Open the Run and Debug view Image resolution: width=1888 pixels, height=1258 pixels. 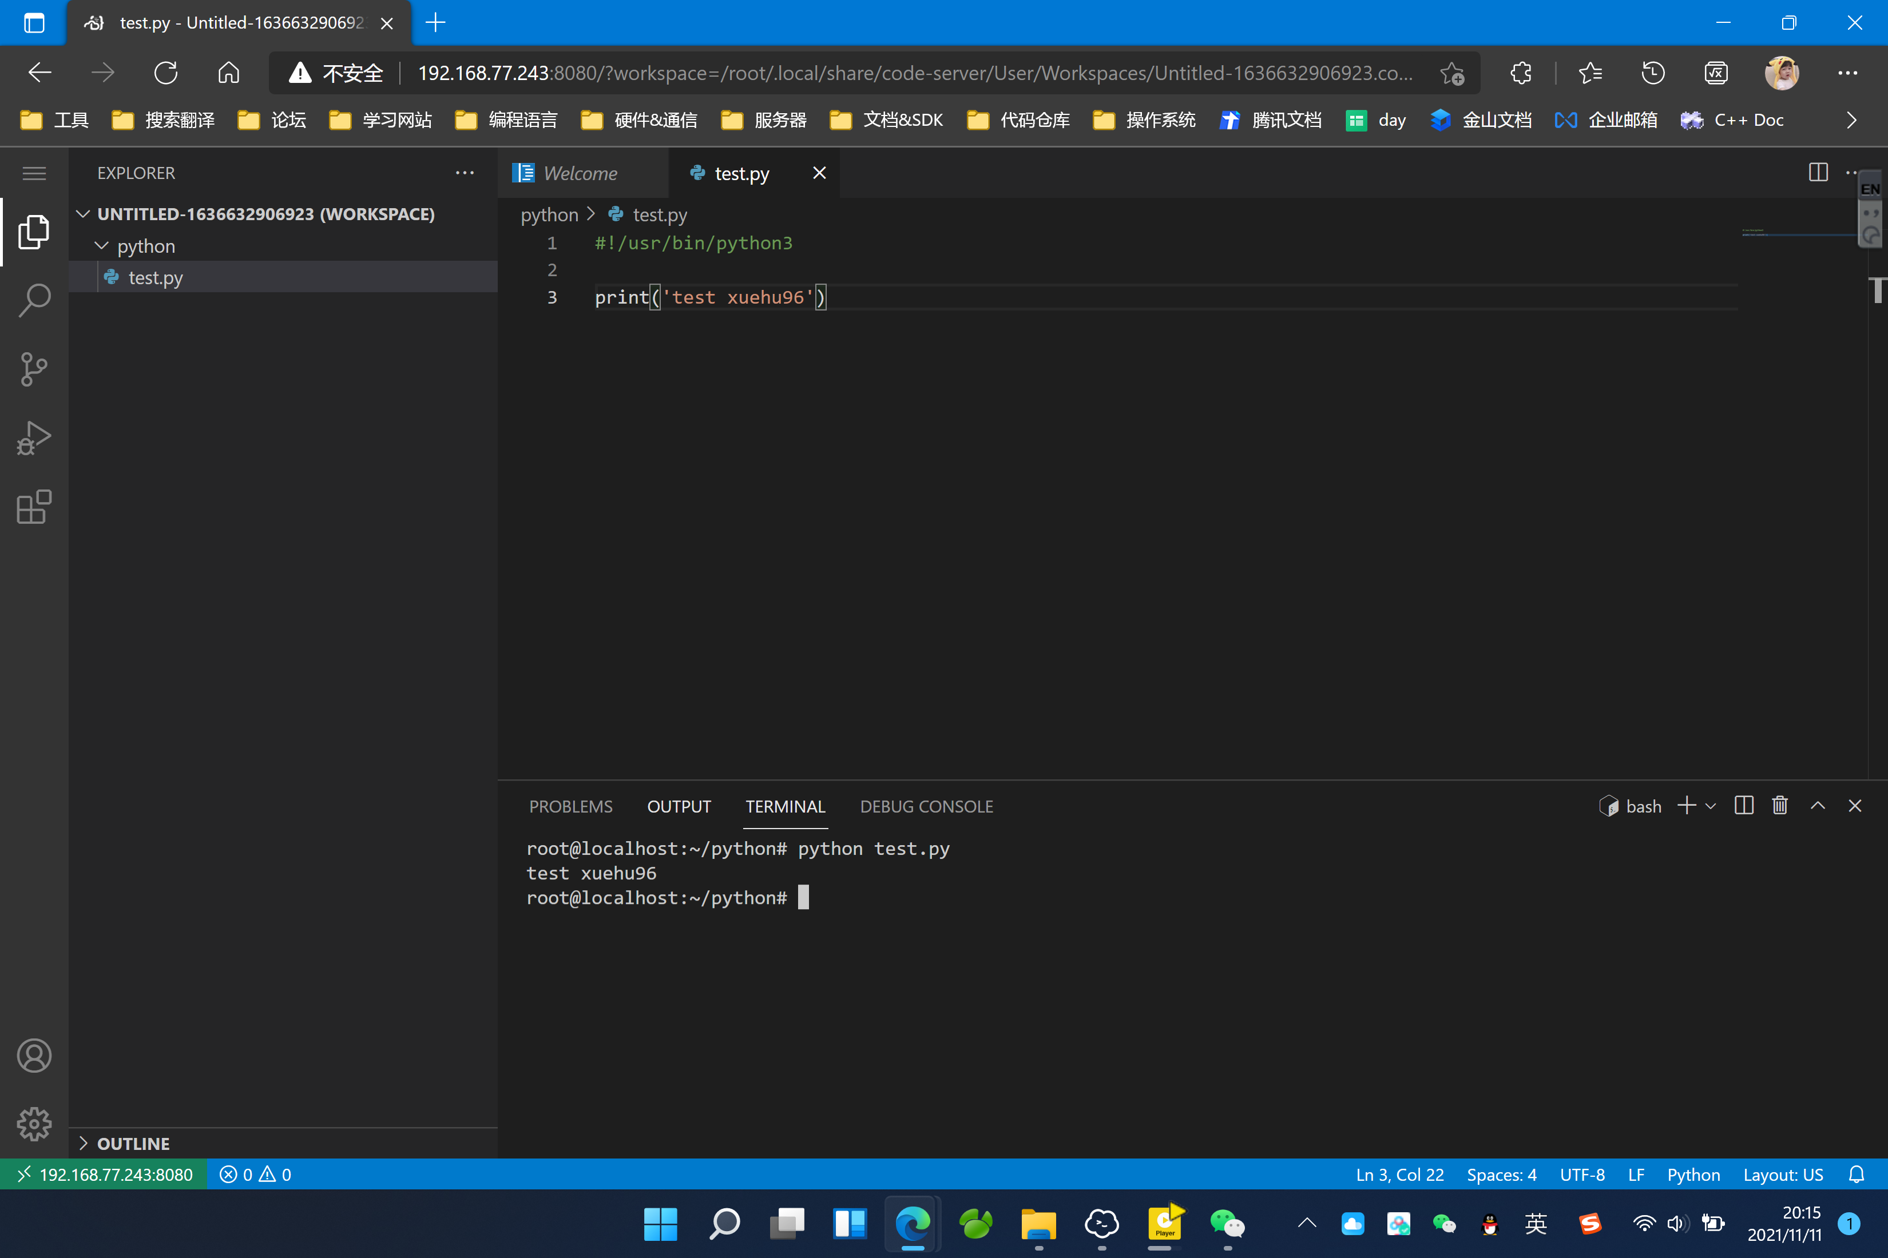tap(34, 438)
